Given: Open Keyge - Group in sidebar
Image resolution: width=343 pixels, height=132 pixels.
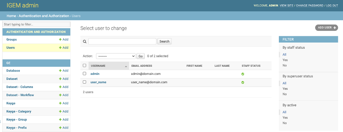Looking at the screenshot, I should tap(16, 120).
